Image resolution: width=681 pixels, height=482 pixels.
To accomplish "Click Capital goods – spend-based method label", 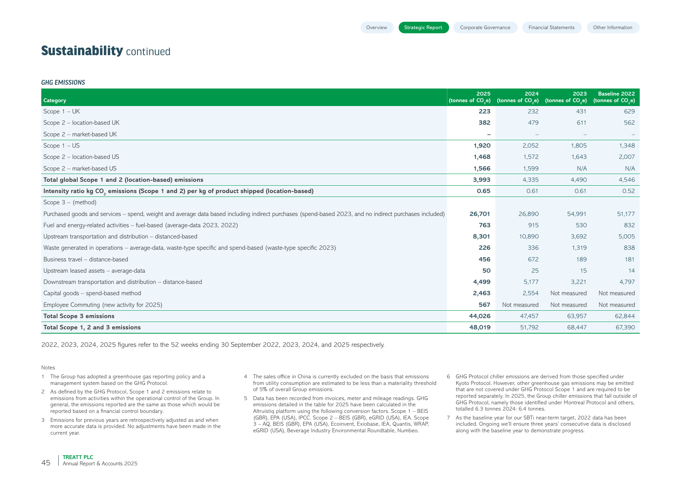I will 92,293.
